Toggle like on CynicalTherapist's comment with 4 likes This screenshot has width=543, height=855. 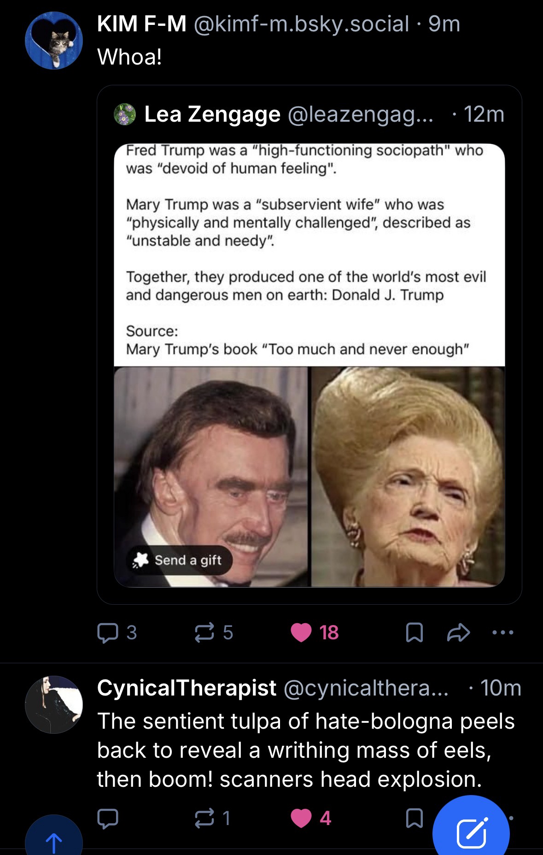(x=302, y=819)
